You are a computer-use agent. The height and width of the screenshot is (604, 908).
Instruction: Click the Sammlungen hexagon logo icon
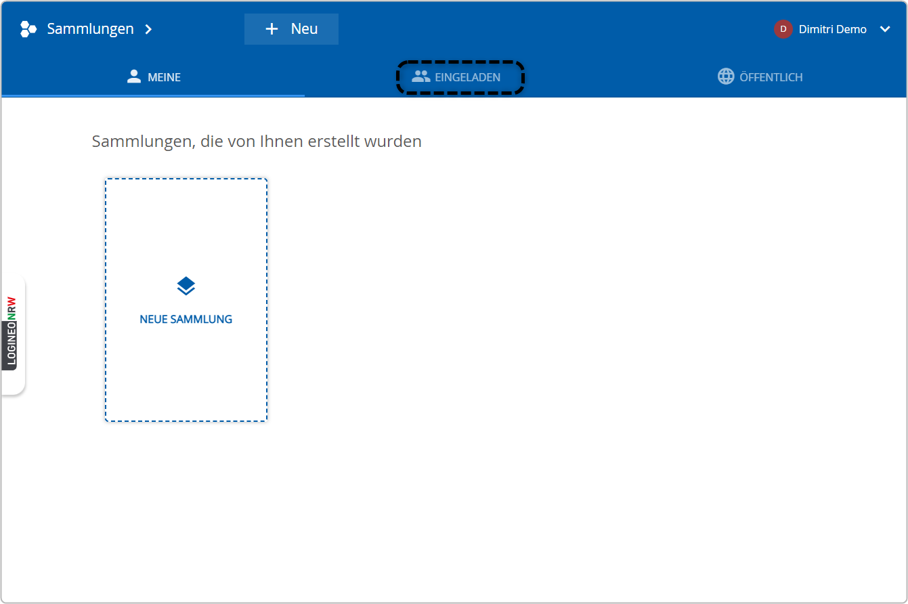pyautogui.click(x=28, y=29)
